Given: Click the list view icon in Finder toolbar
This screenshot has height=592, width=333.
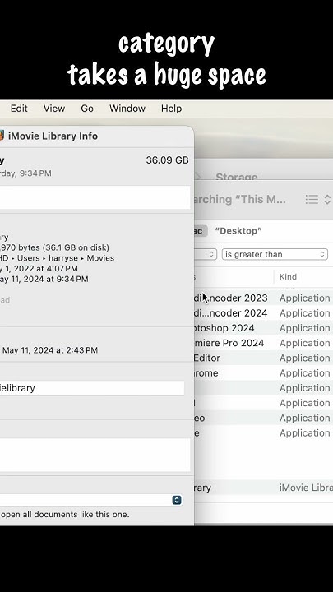Looking at the screenshot, I should pos(312,199).
